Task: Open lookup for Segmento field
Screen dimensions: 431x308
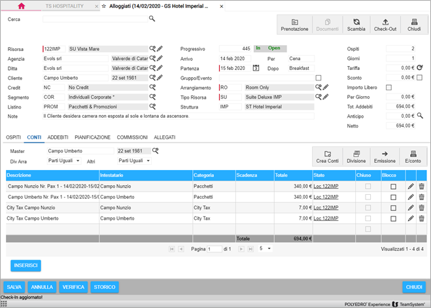Action: 152,97
